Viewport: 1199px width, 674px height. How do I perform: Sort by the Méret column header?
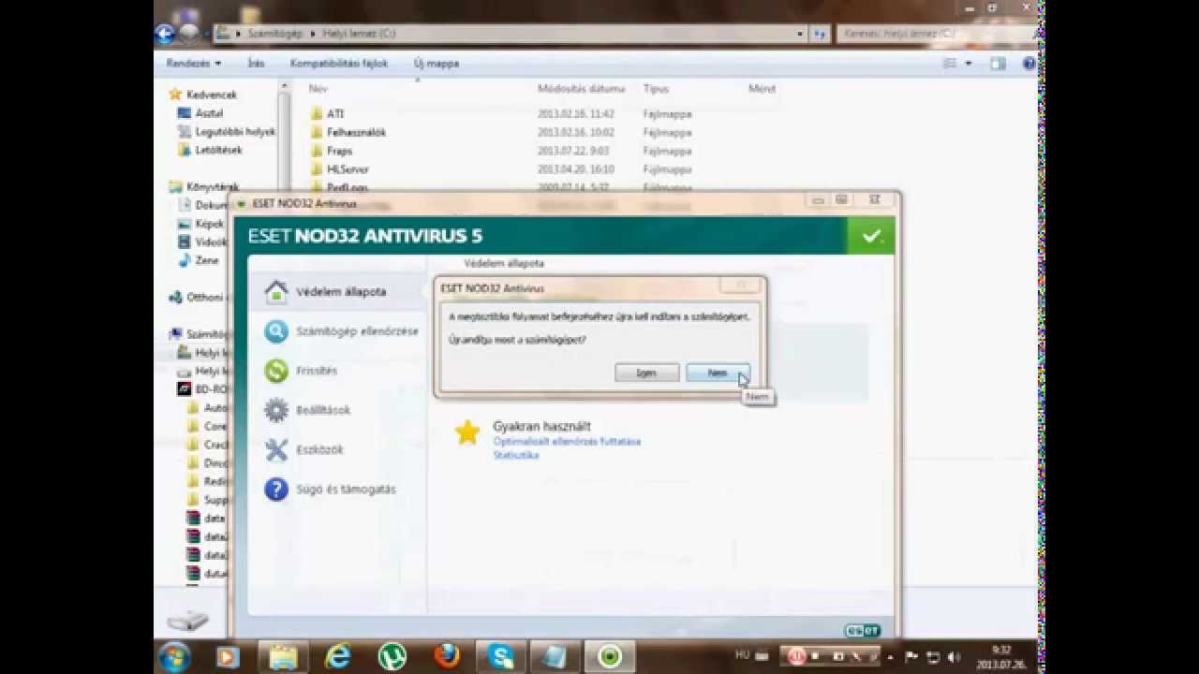762,89
